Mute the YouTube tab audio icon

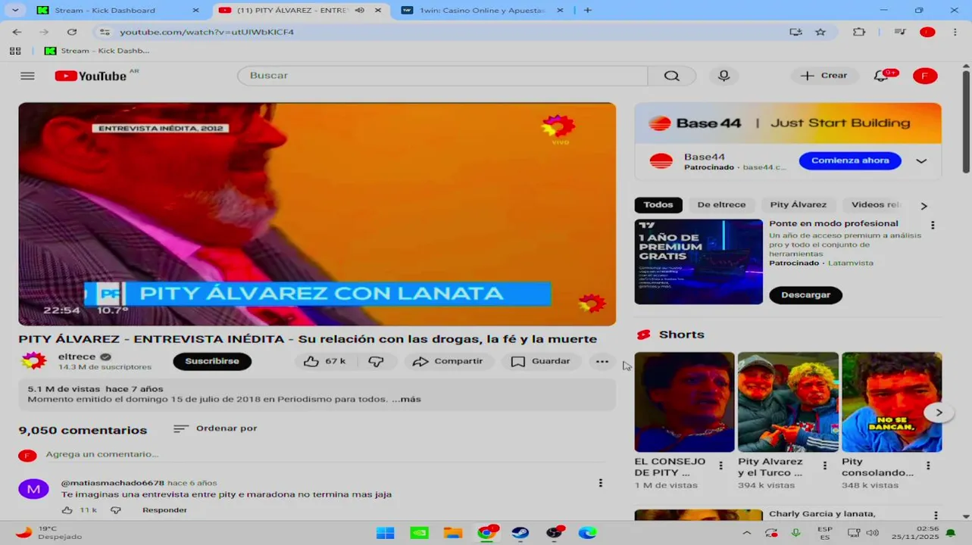(x=360, y=11)
